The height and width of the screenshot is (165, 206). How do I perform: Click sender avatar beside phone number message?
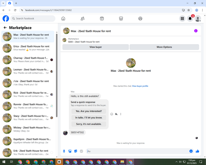65,133
